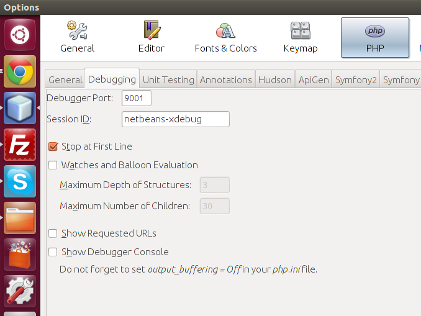Disable Stop at First Line

click(x=53, y=147)
